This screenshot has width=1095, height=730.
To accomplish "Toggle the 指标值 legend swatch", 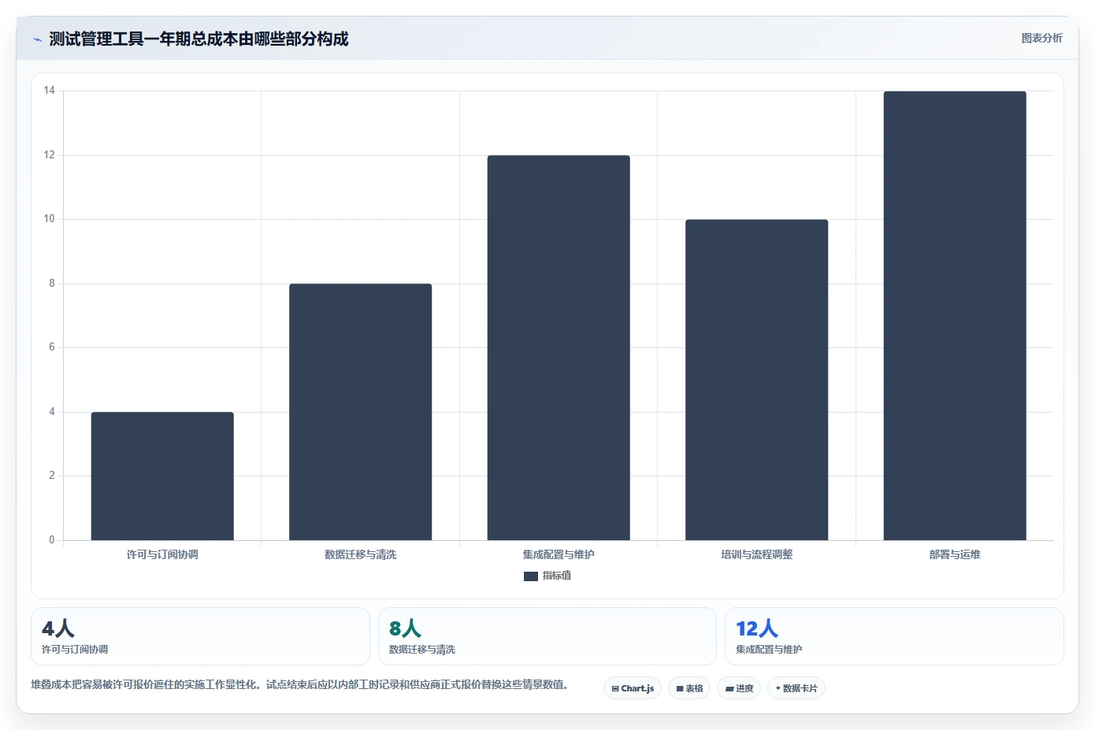I will 531,576.
